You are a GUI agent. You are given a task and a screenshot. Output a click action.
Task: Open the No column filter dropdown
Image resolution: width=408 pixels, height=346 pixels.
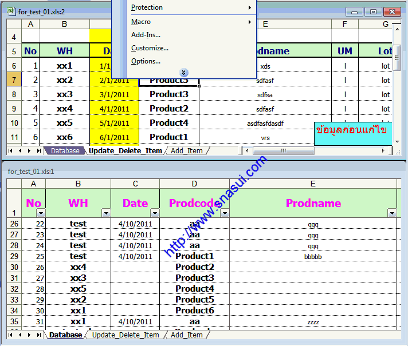[x=40, y=213]
